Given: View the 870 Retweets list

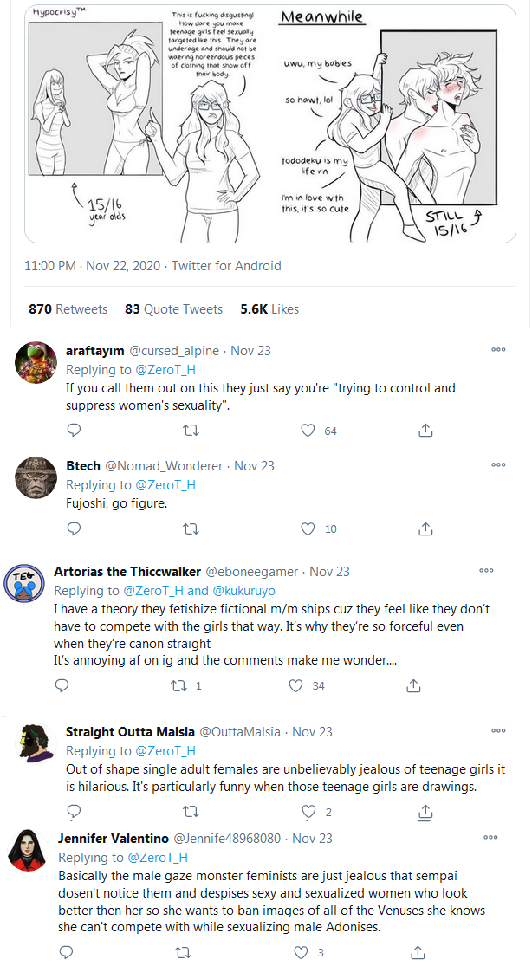Looking at the screenshot, I should [68, 309].
